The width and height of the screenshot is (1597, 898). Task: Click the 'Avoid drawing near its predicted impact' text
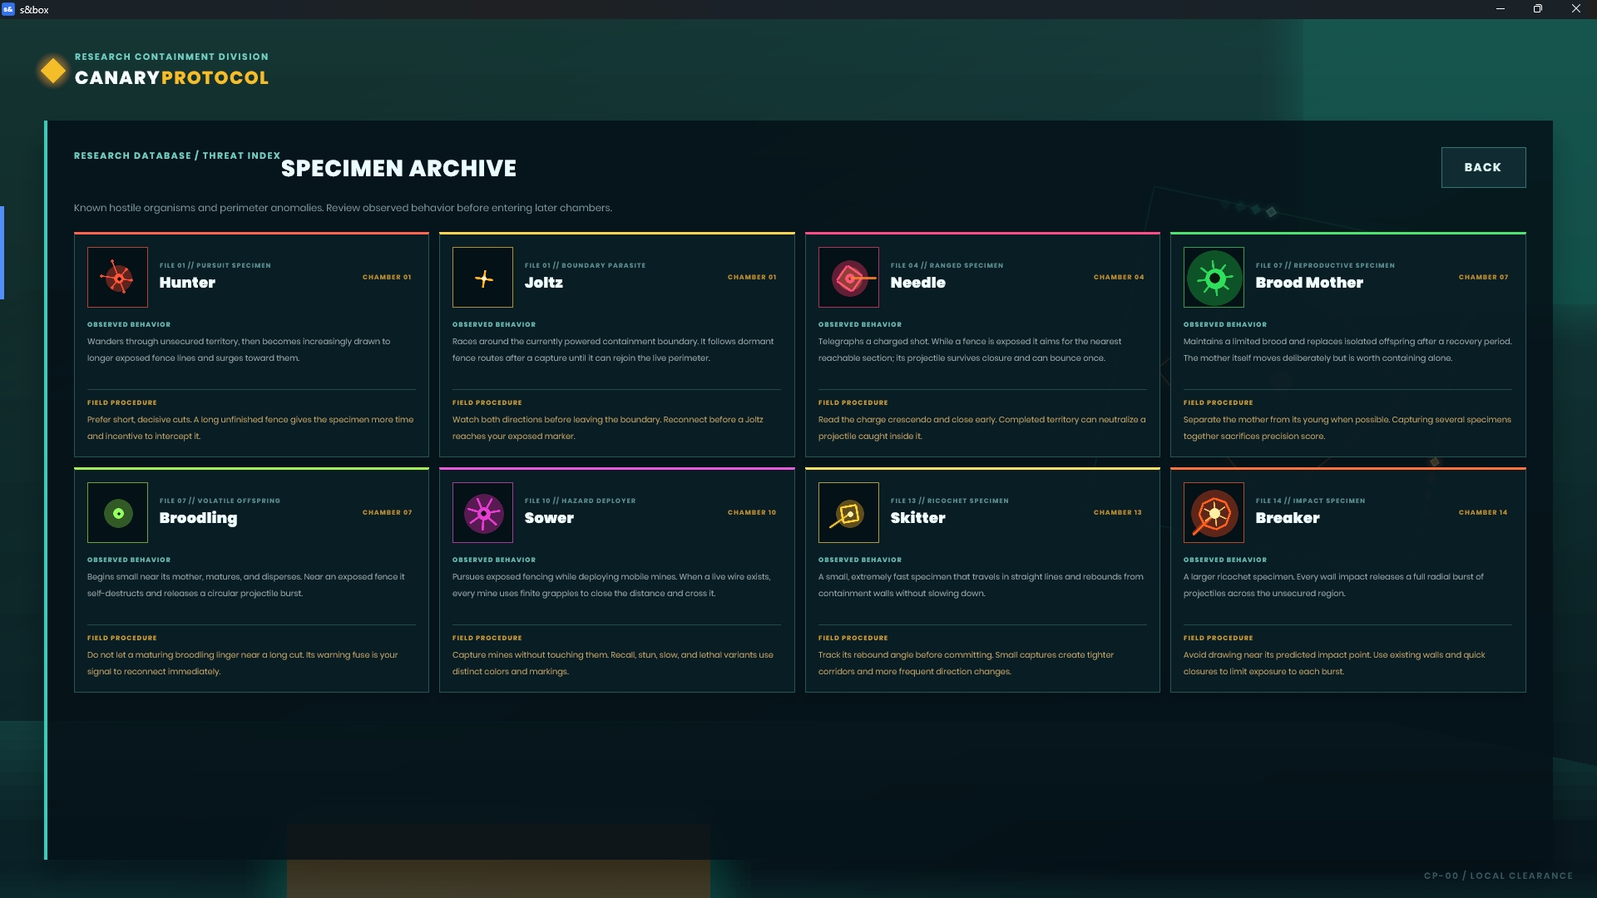point(1334,664)
